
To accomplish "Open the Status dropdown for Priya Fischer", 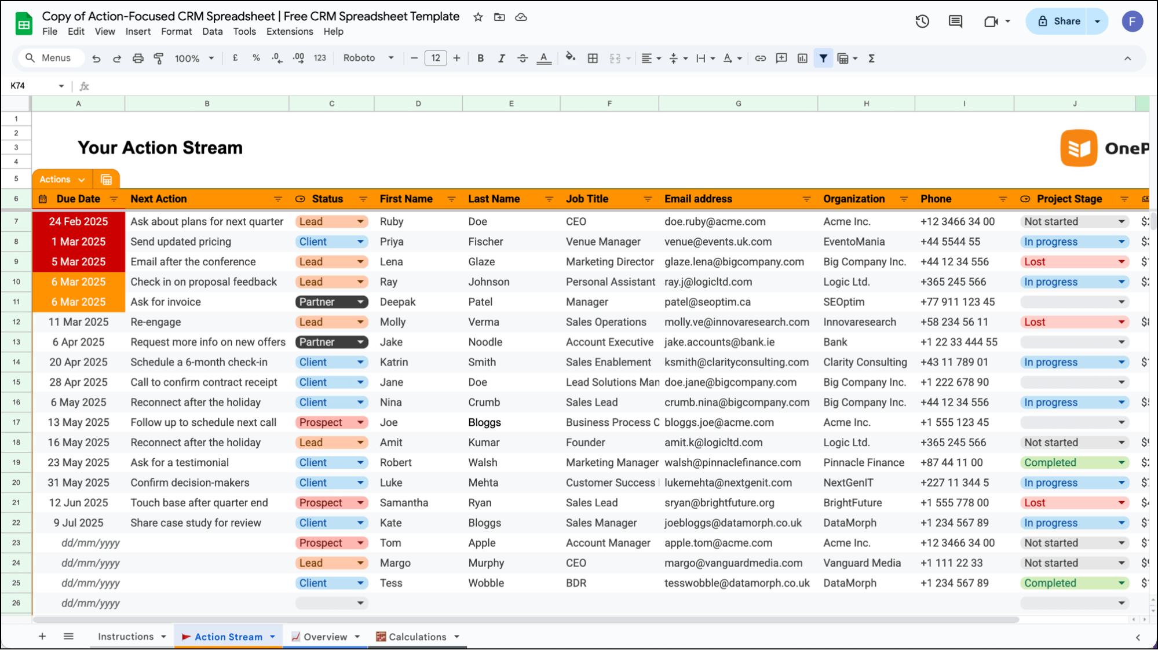I will click(361, 242).
